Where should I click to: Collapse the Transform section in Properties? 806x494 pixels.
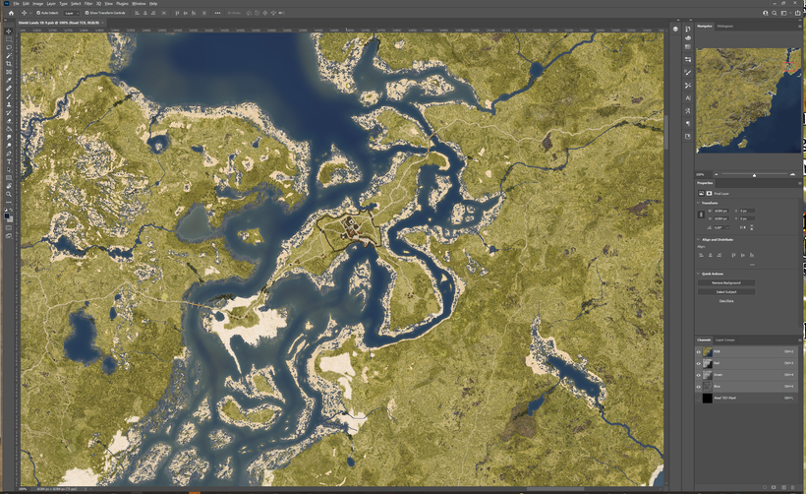pyautogui.click(x=699, y=204)
